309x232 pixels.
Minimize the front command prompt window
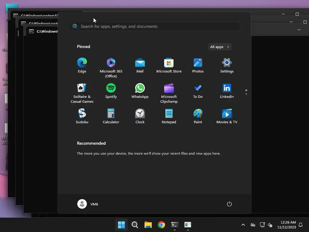tap(299, 30)
